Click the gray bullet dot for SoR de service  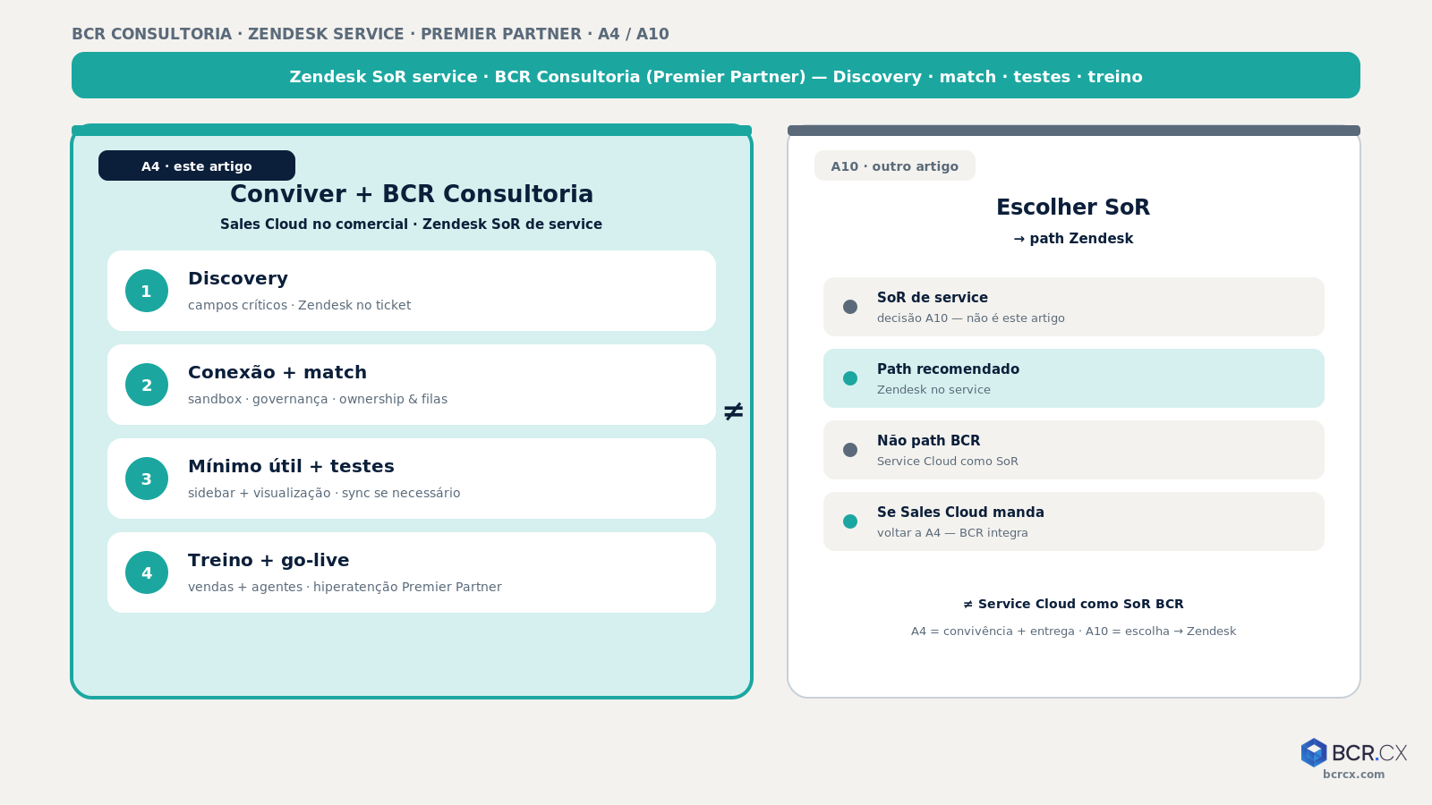point(850,307)
